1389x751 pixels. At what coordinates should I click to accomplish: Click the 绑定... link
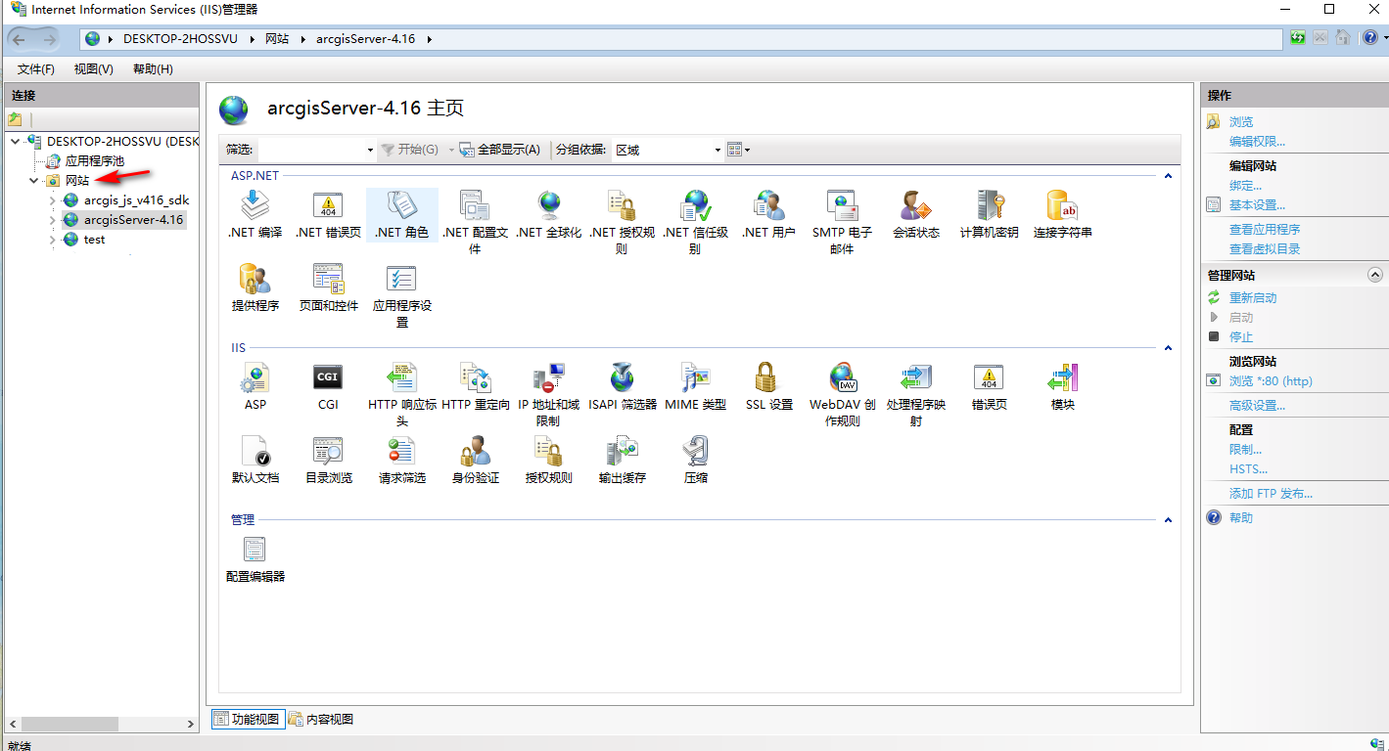[1245, 186]
